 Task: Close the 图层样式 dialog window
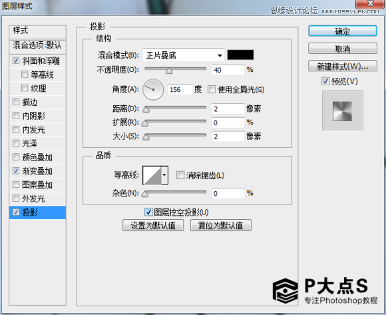point(370,3)
